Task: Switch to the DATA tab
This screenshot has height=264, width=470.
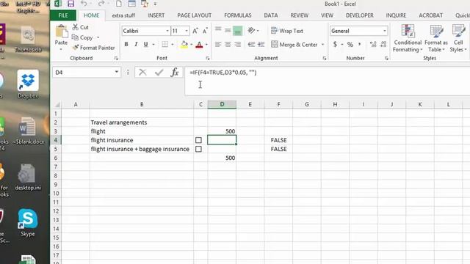Action: [271, 15]
